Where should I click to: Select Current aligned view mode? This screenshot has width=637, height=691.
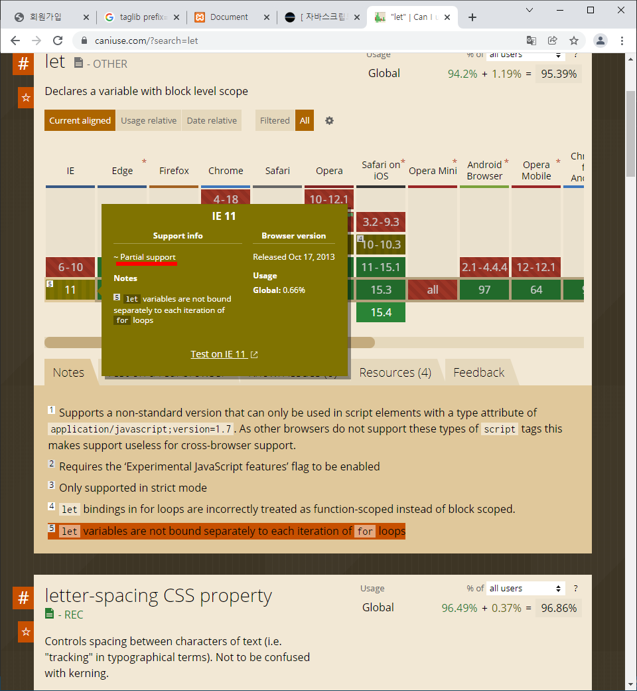[x=80, y=120]
